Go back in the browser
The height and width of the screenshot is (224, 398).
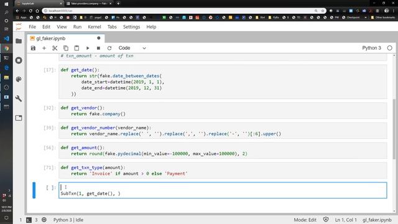[17, 11]
